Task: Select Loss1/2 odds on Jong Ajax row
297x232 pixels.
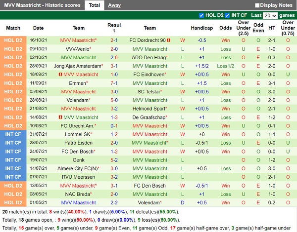Action: (225, 66)
